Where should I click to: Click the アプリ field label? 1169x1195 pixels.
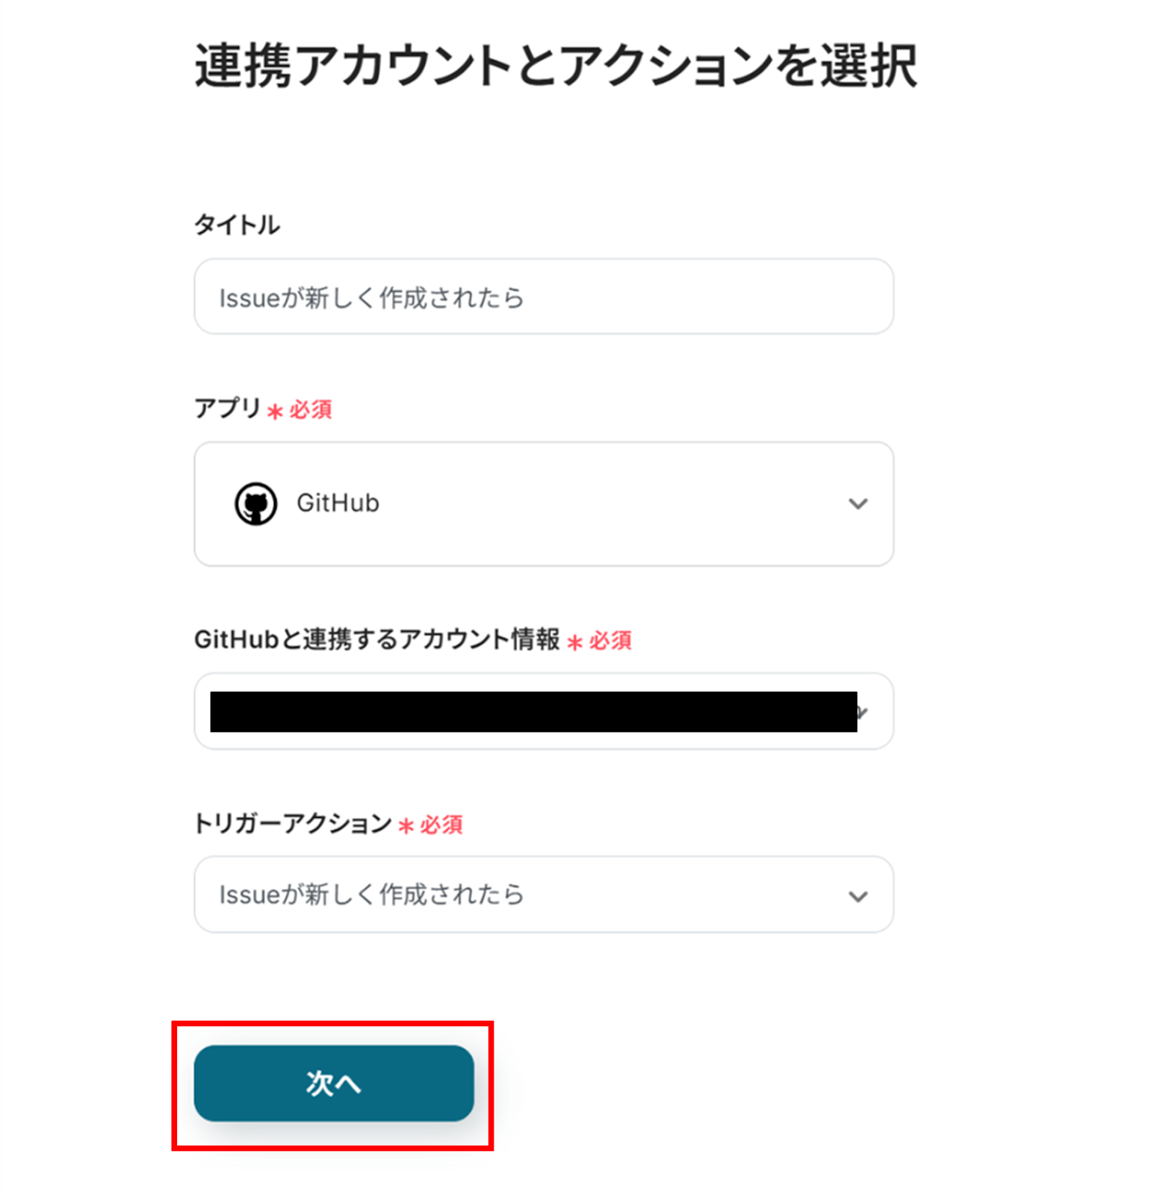point(227,408)
